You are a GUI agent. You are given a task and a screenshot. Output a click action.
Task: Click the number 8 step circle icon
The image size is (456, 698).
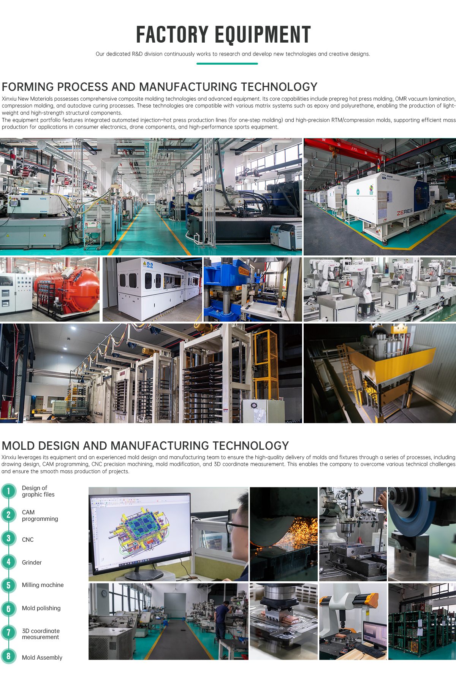tap(8, 656)
